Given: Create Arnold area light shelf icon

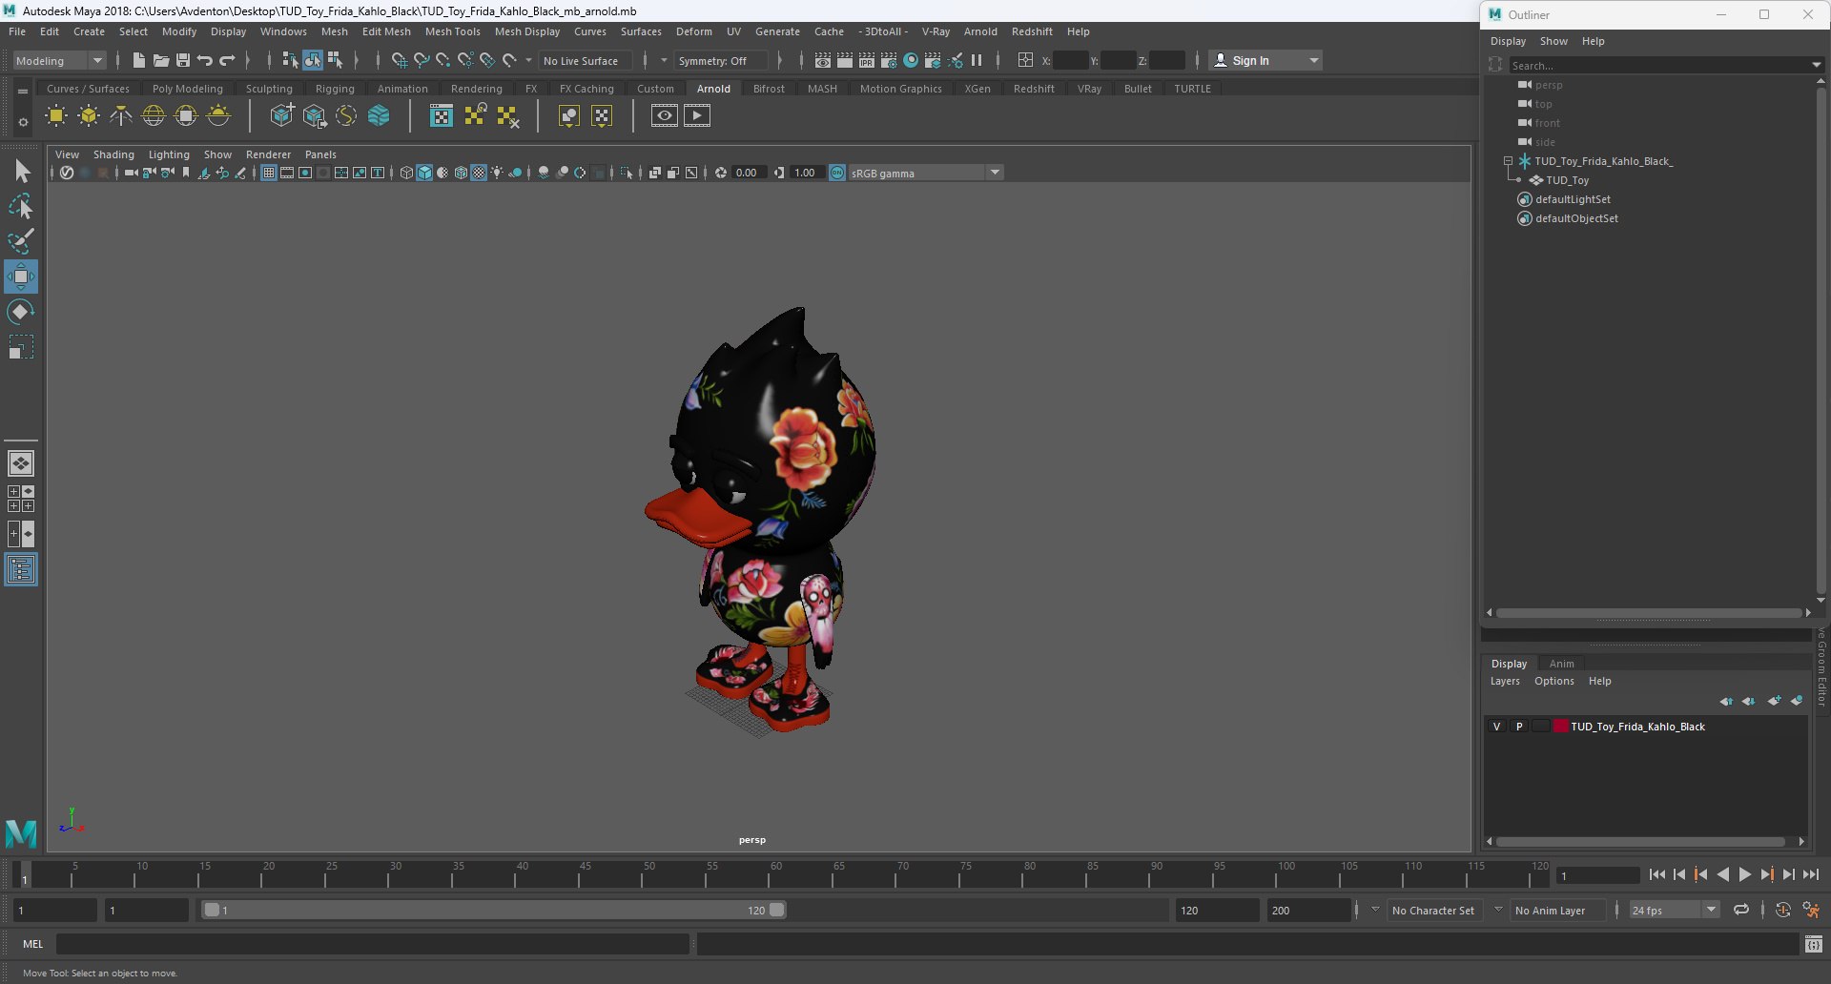Looking at the screenshot, I should (x=56, y=116).
